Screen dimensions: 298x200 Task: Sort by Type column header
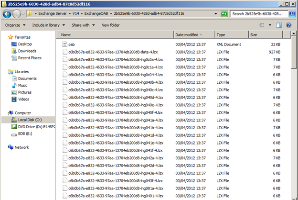pyautogui.click(x=232, y=35)
